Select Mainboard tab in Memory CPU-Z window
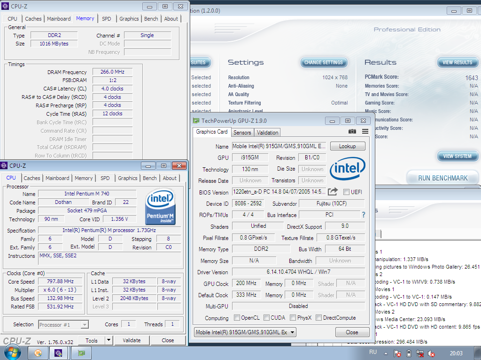Viewport: 481px width, 360px height. (59, 19)
